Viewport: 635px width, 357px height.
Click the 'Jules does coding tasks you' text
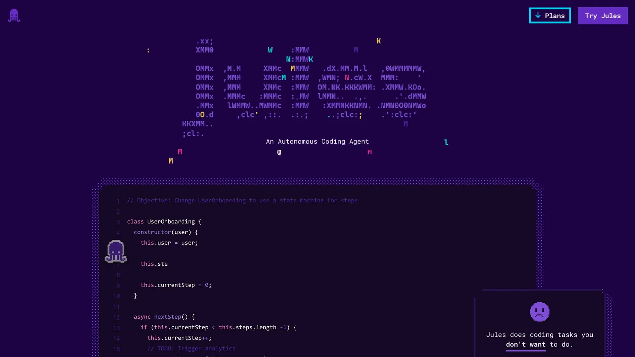[539, 335]
